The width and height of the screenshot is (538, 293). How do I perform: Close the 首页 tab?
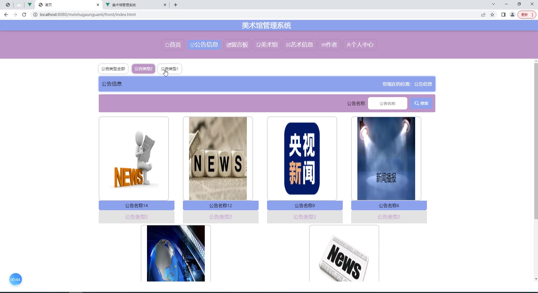[98, 5]
